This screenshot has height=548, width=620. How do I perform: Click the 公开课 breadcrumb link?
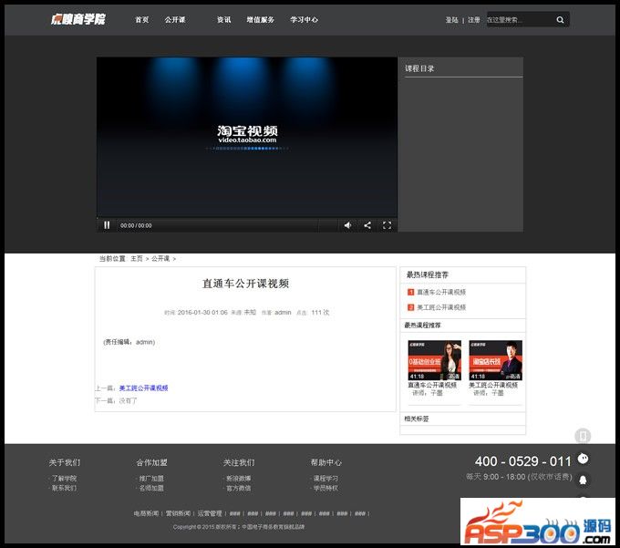coord(160,259)
